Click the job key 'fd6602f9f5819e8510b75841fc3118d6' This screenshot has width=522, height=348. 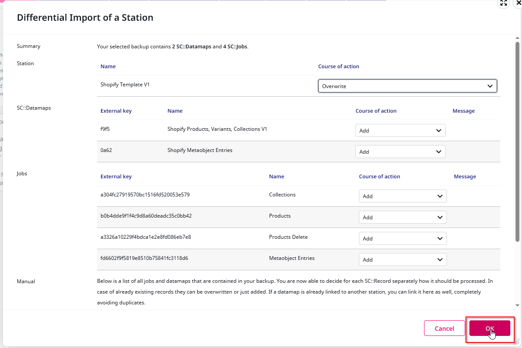tap(144, 258)
